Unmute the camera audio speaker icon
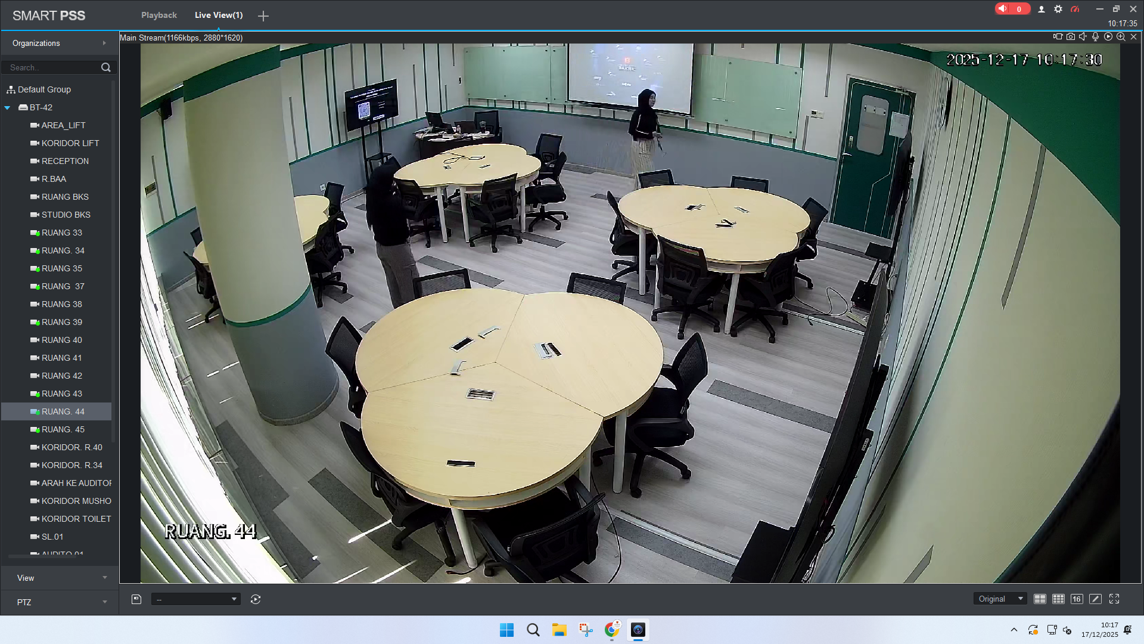 [x=1083, y=36]
